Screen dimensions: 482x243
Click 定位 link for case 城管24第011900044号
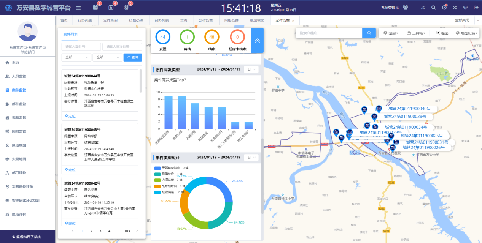click(x=70, y=116)
